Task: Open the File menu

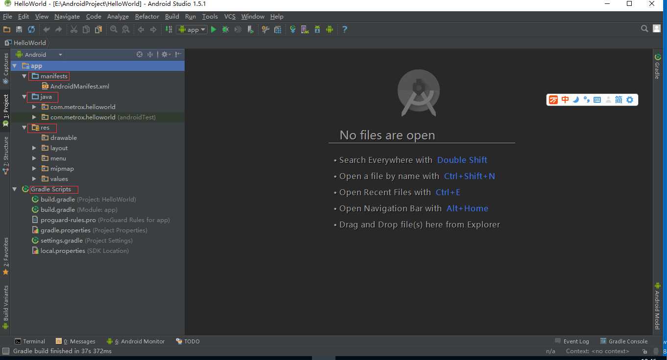Action: 7,16
